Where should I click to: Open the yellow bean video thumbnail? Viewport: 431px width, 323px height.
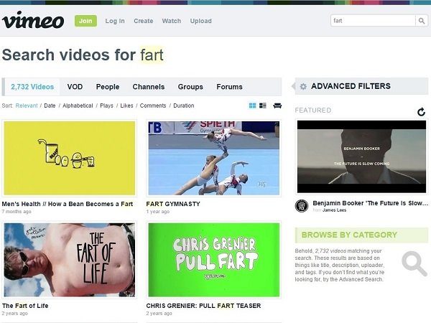coord(70,158)
